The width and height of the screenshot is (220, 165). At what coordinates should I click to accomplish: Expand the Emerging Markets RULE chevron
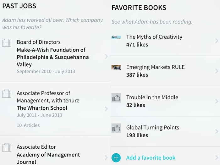pos(217,71)
